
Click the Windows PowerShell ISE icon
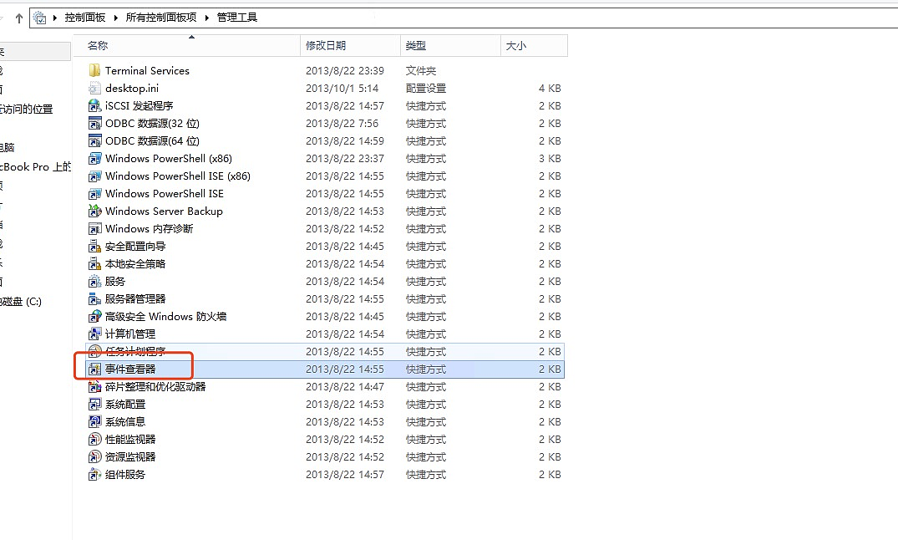94,194
